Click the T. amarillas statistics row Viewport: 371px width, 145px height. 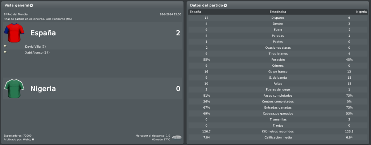278,120
